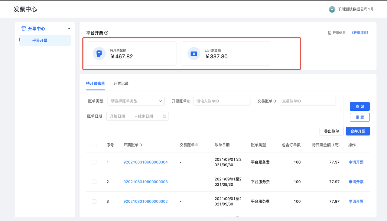Click the 导出账单 button

click(x=331, y=131)
